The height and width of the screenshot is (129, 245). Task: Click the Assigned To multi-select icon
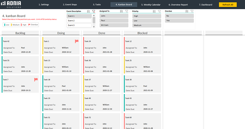[x=122, y=11]
